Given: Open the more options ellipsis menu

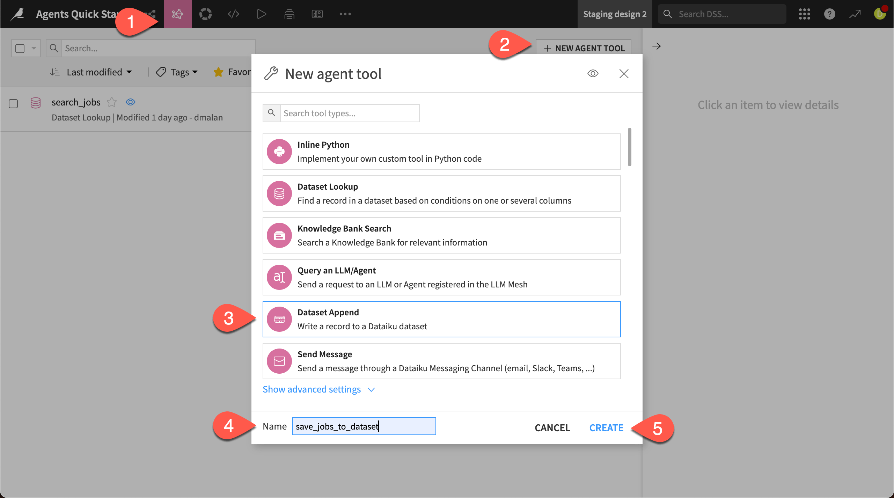Looking at the screenshot, I should point(345,14).
